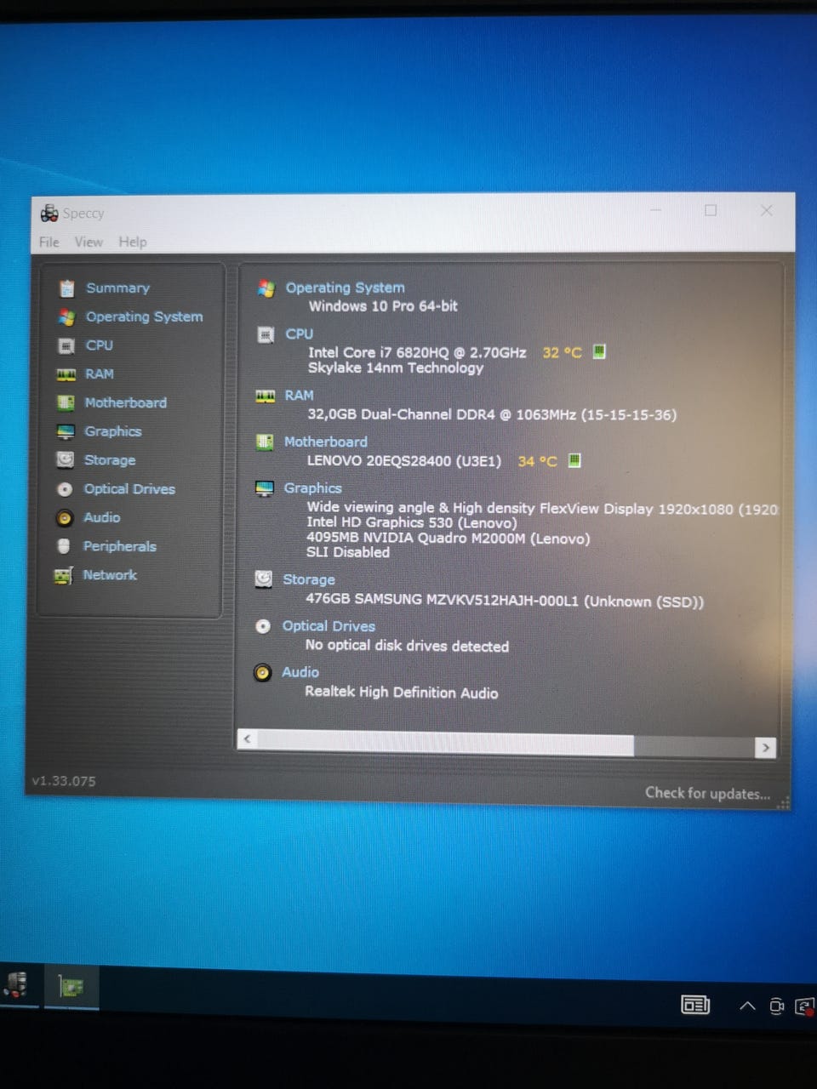This screenshot has width=817, height=1089.
Task: Click the Summary clipboard icon in sidebar
Action: 66,288
